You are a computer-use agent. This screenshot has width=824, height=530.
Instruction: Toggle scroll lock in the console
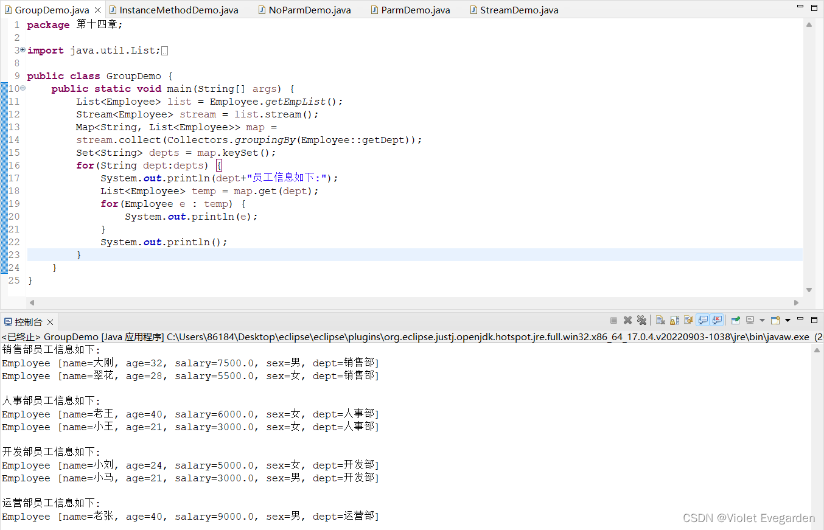click(674, 321)
